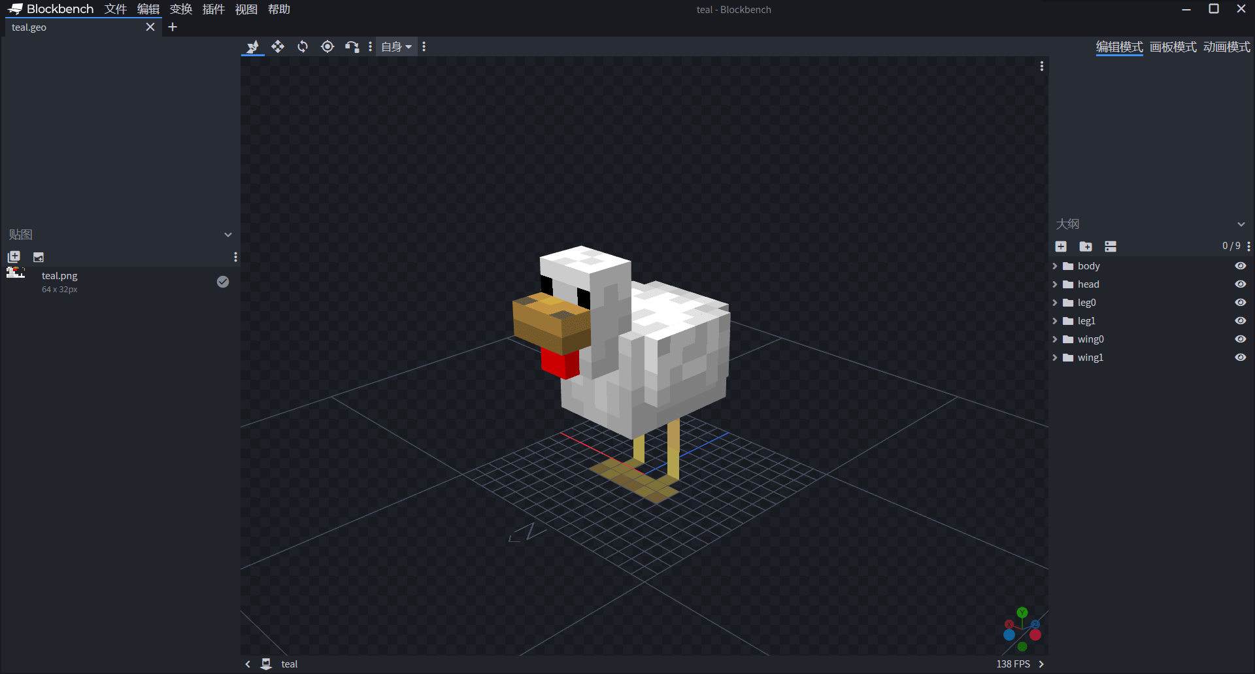Click the model icon in the status bar

click(x=266, y=664)
